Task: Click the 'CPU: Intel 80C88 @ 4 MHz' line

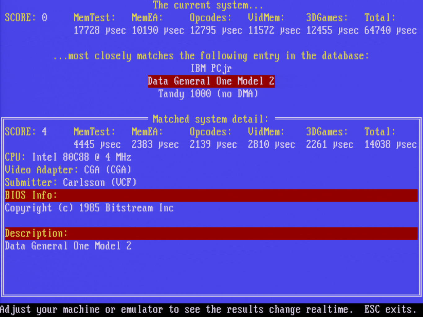Action: 68,157
